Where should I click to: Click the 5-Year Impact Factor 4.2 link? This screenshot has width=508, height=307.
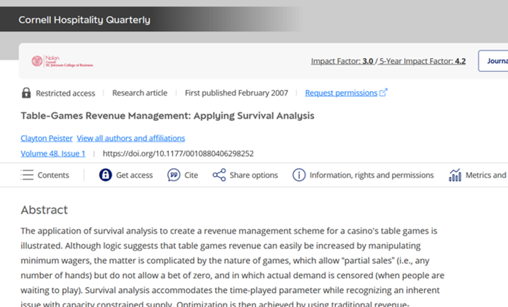pos(422,61)
